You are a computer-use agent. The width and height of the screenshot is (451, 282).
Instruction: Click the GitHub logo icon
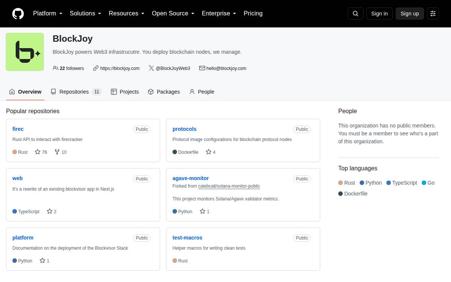[x=18, y=14]
